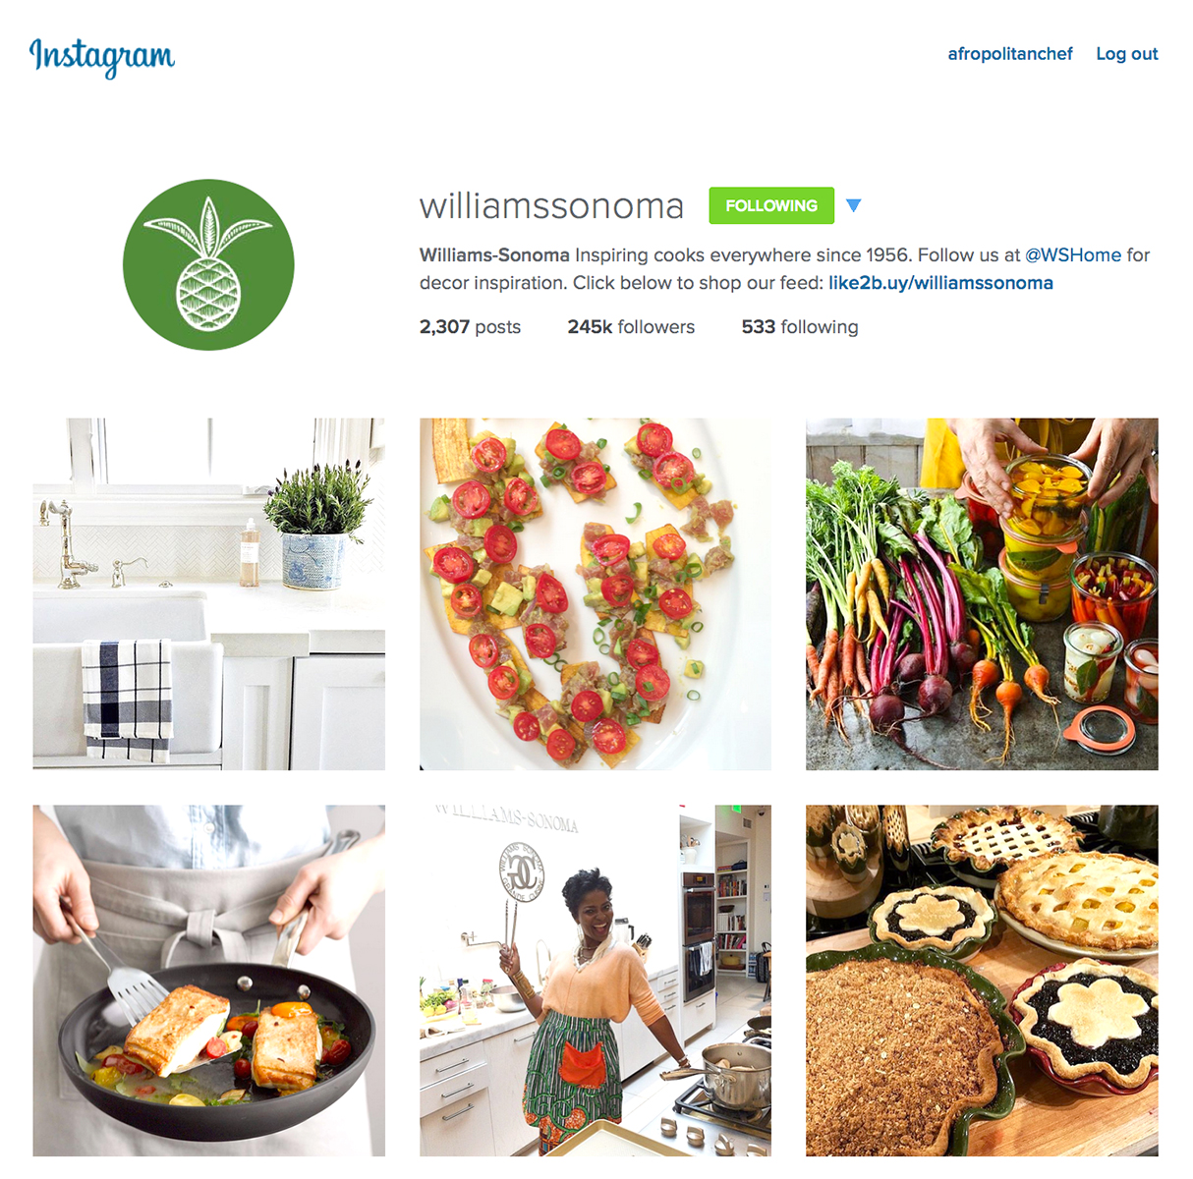Viewport: 1193px width, 1179px height.
Task: Open the @WSHome mention link
Action: (x=1073, y=254)
